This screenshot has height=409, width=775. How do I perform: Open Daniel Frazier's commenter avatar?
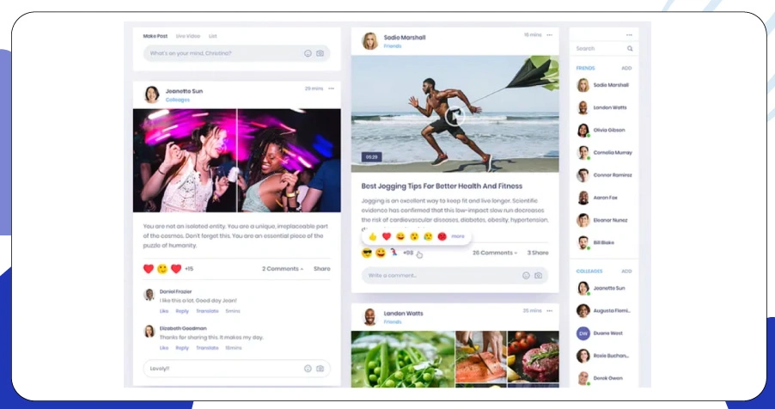149,295
